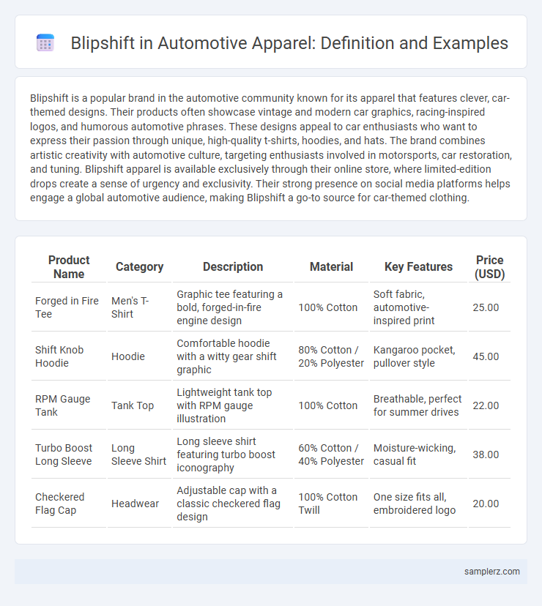Select the 'Product Name' column header
The width and height of the screenshot is (542, 606).
[x=68, y=266]
